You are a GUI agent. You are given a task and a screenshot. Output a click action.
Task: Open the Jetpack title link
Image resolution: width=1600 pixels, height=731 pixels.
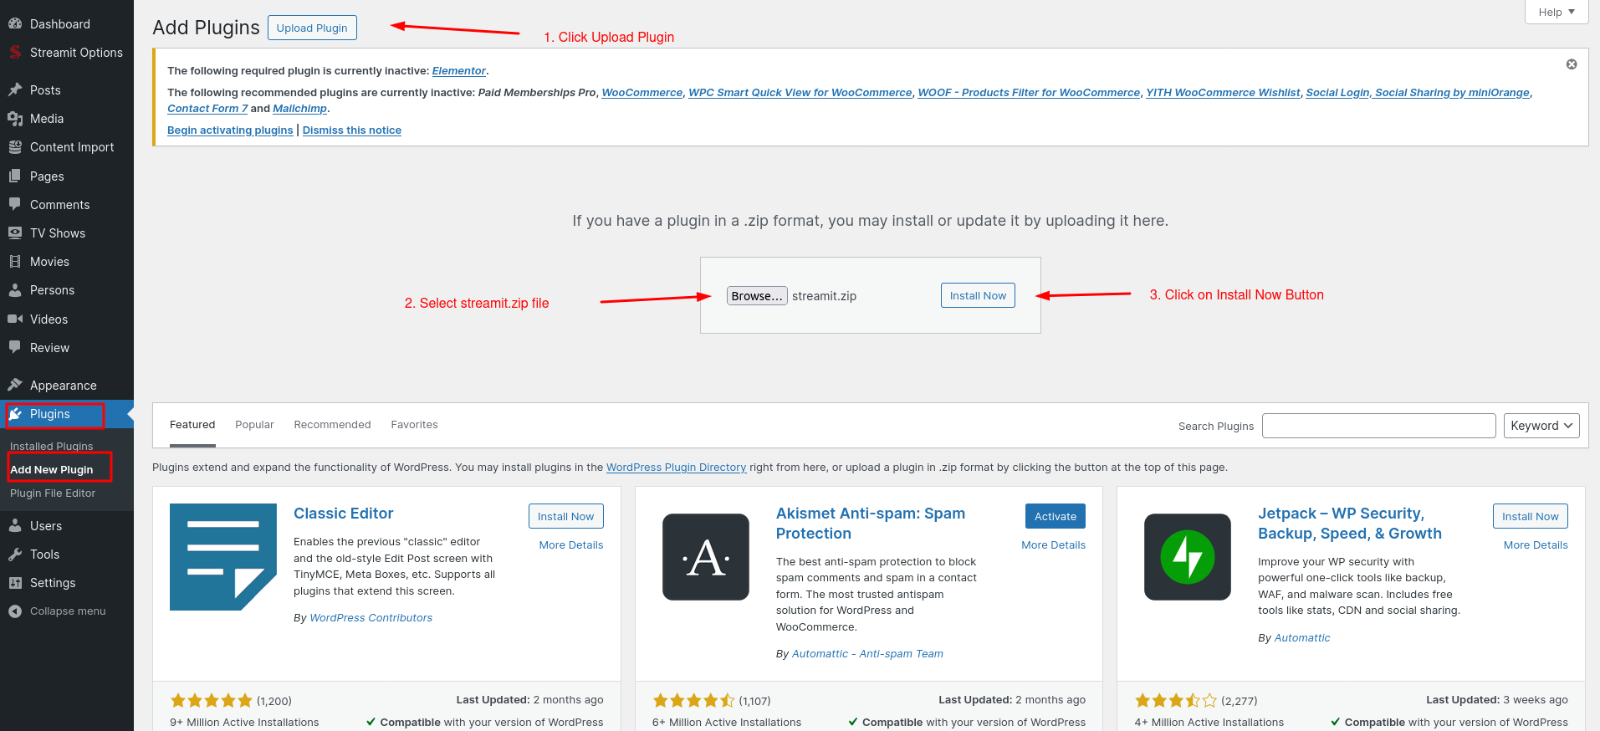pyautogui.click(x=1350, y=524)
